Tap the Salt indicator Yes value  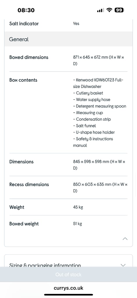[76, 24]
